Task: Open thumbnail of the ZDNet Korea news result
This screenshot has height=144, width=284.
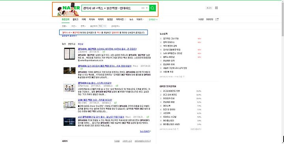Action: click(69, 88)
